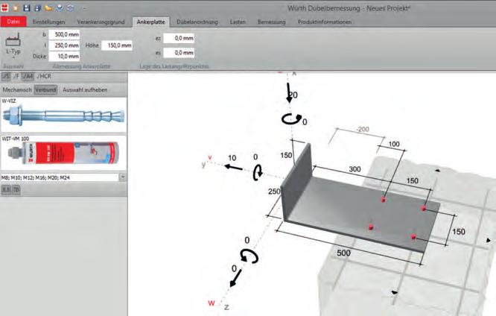Image resolution: width=496 pixels, height=316 pixels.
Task: Click the vertical leg of the L-plate
Action: [296, 180]
